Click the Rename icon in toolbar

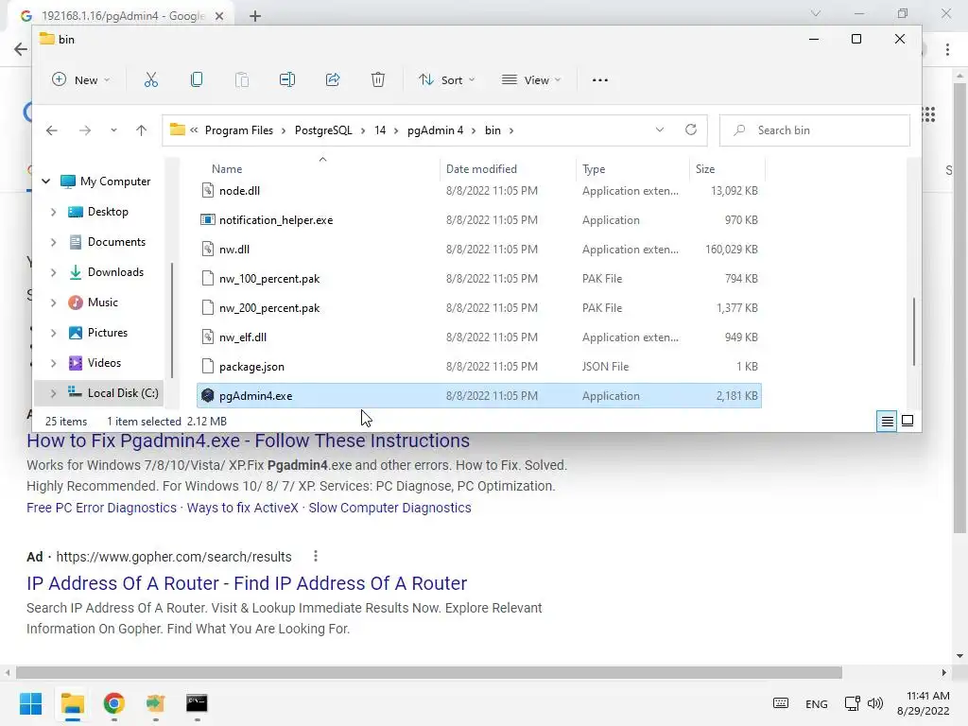287,79
